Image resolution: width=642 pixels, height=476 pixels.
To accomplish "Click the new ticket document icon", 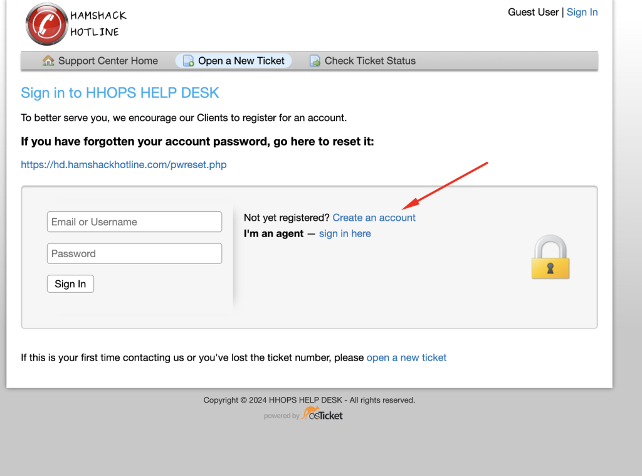I will (x=188, y=61).
